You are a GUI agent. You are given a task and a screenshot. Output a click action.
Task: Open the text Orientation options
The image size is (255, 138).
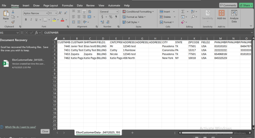coord(85,22)
